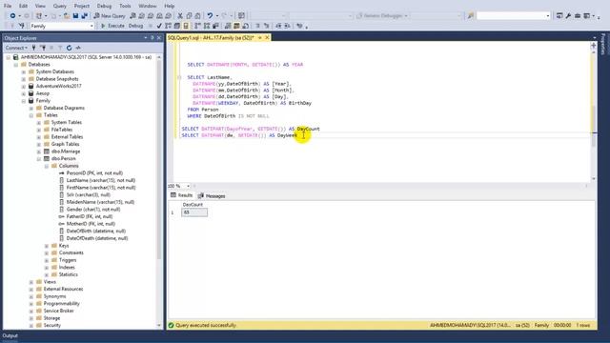Switch output to Results to Grid

236,26
